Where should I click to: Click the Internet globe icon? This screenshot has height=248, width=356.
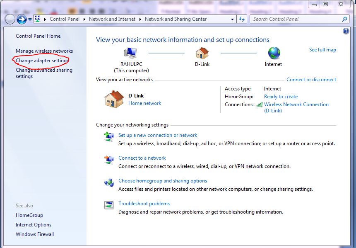click(274, 53)
